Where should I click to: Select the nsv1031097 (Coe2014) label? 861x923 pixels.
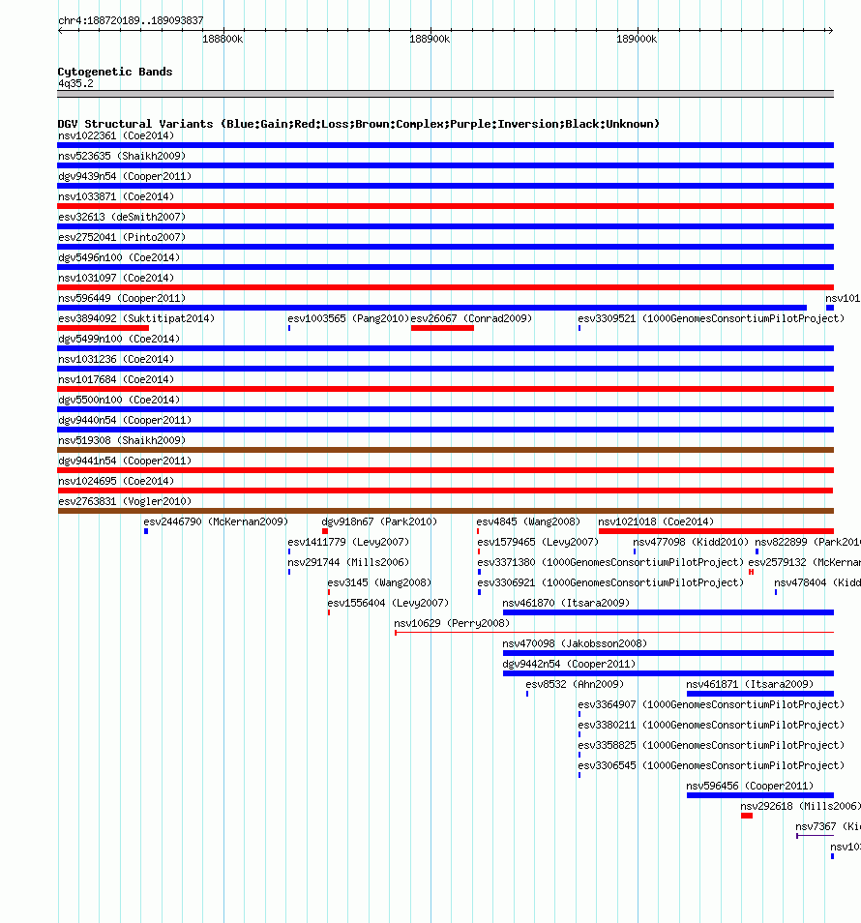[116, 278]
